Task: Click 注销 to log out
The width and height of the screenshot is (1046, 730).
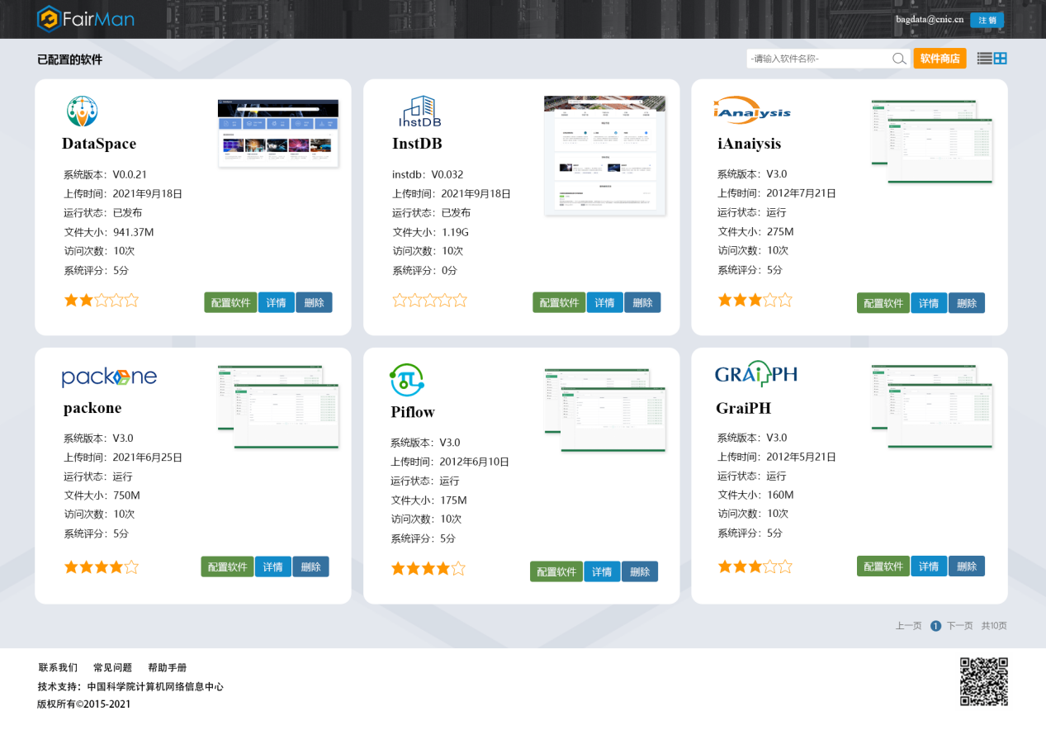Action: (987, 20)
